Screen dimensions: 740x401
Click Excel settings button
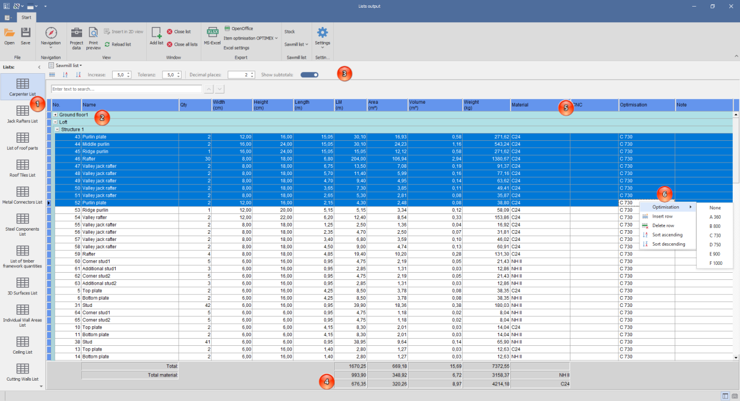point(236,48)
